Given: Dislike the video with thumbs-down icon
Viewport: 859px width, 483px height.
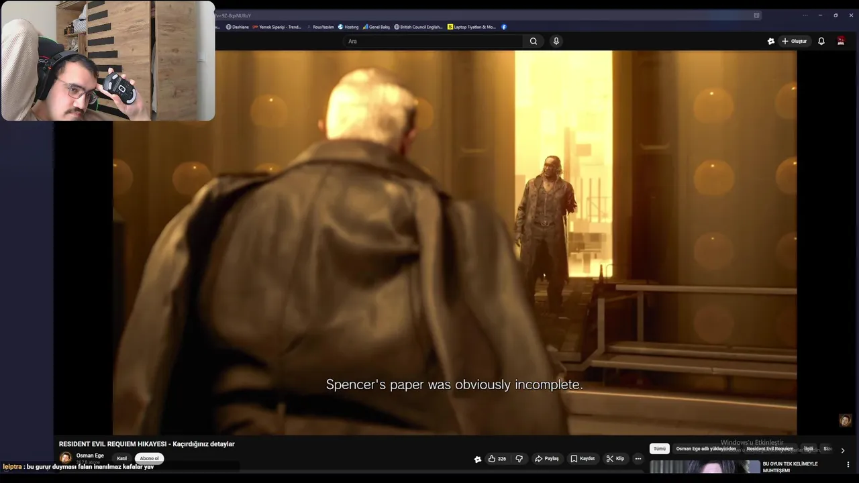Looking at the screenshot, I should (x=519, y=459).
